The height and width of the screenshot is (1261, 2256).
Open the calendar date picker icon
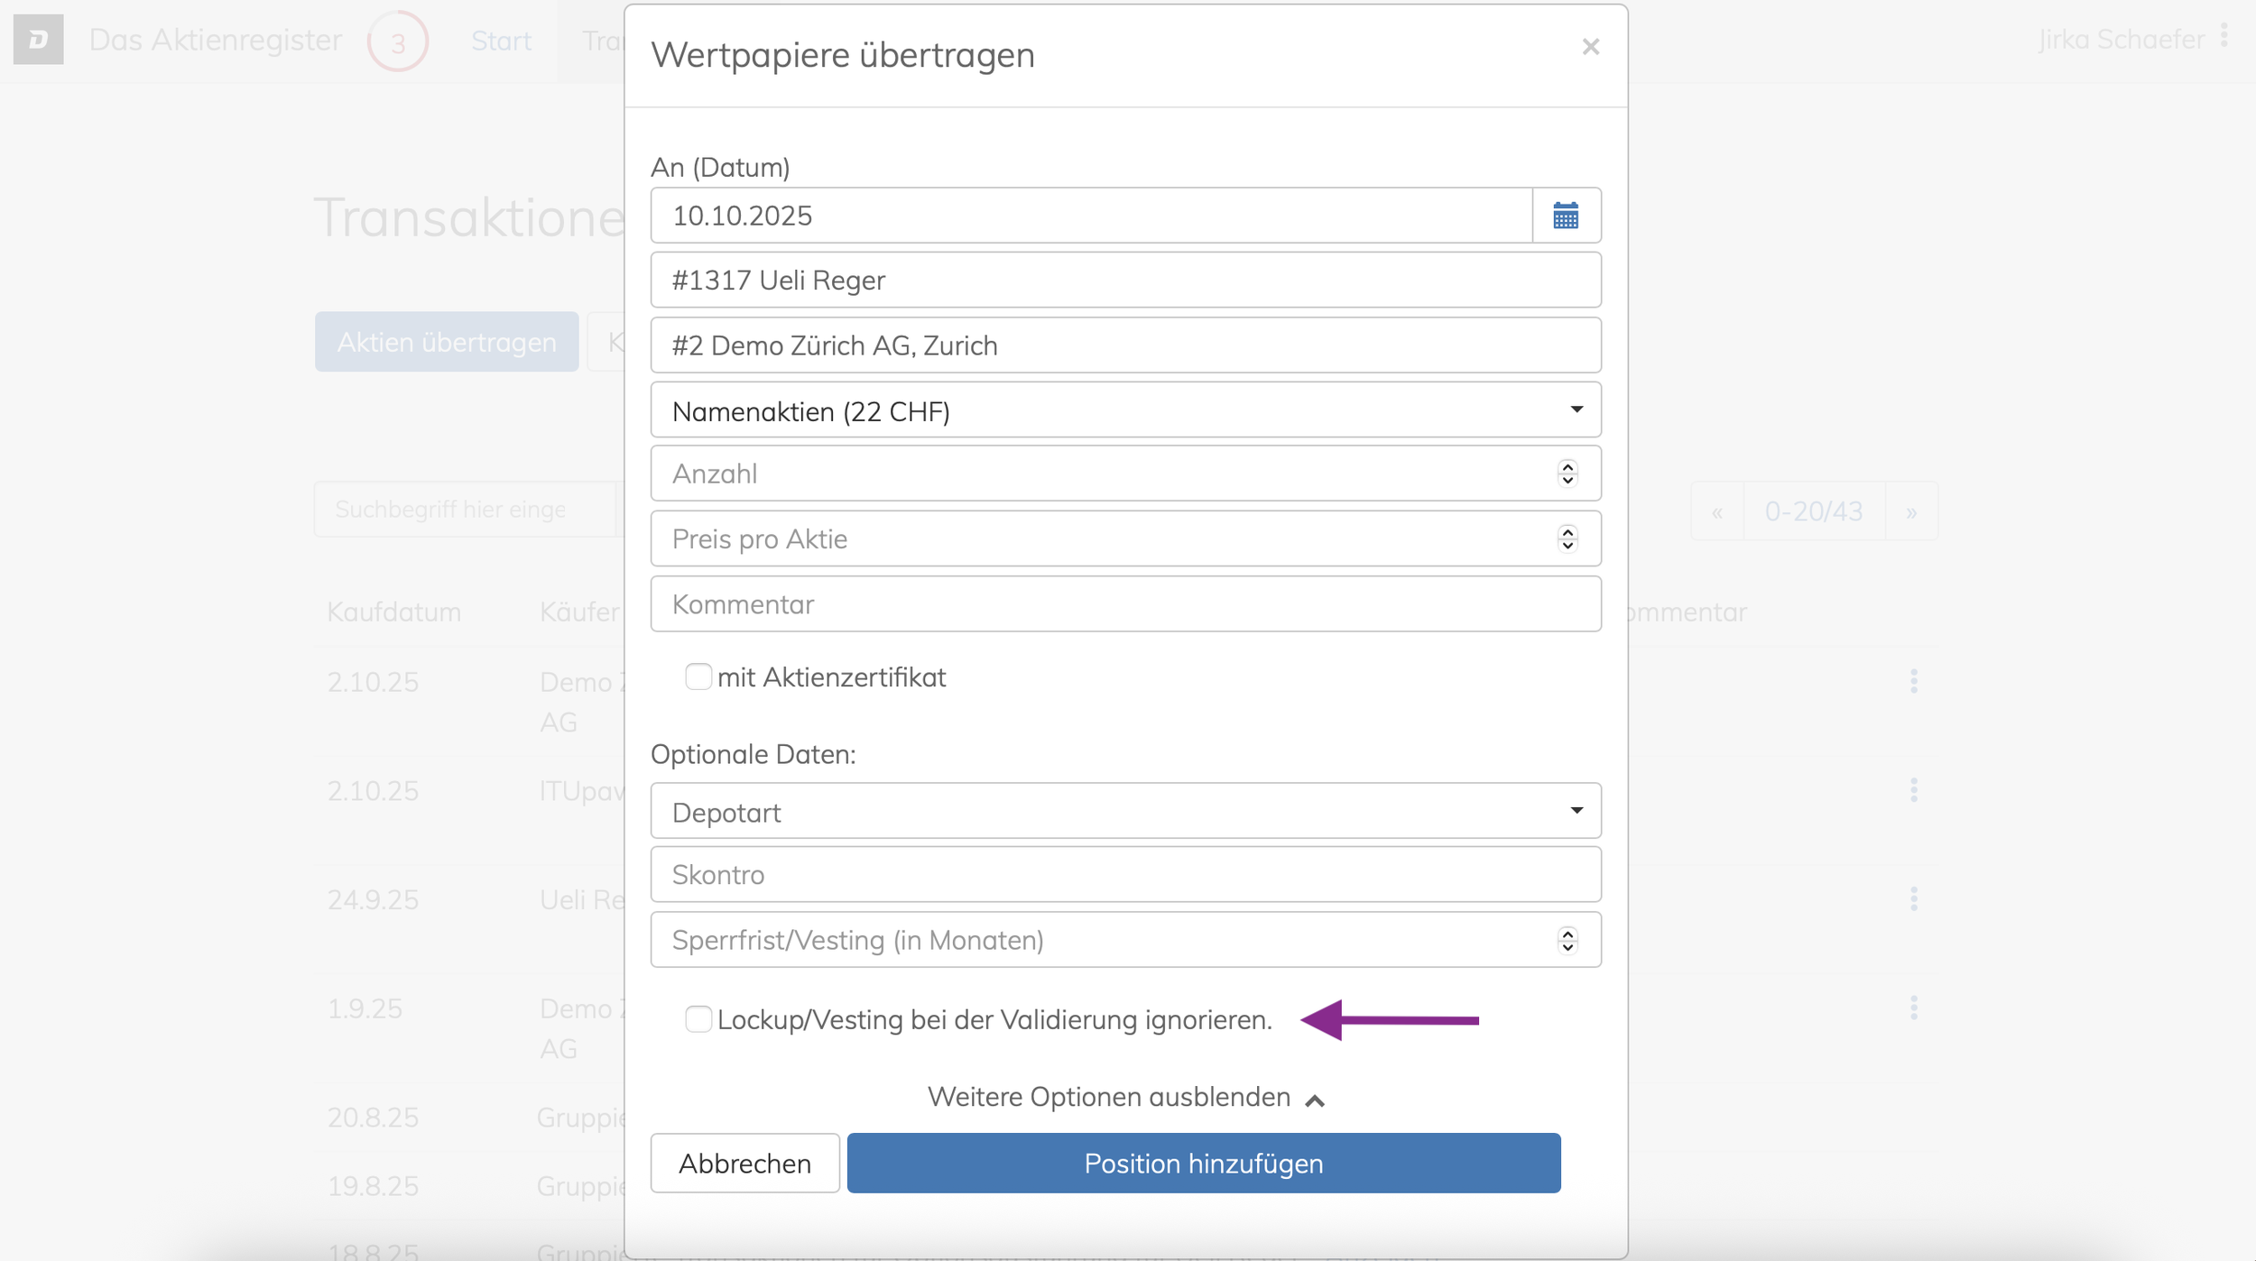click(1565, 216)
